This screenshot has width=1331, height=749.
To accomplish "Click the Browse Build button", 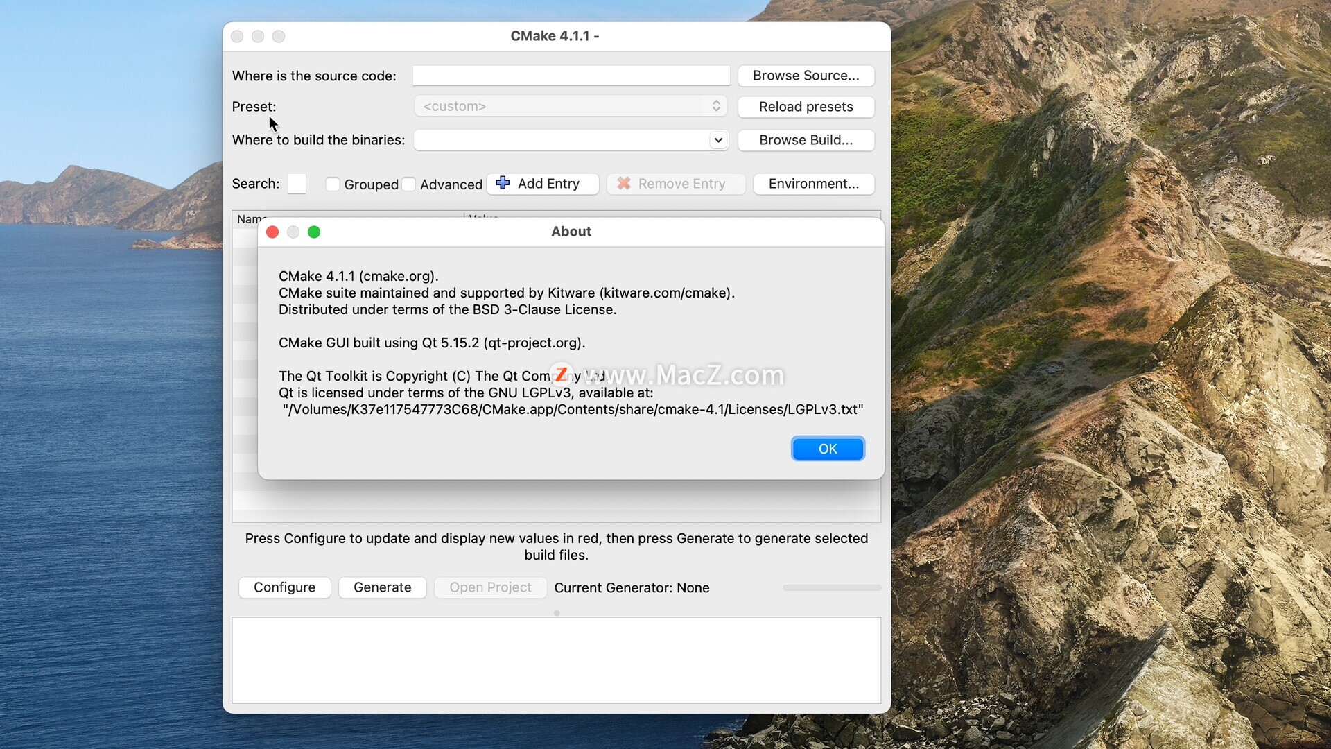I will (x=806, y=140).
